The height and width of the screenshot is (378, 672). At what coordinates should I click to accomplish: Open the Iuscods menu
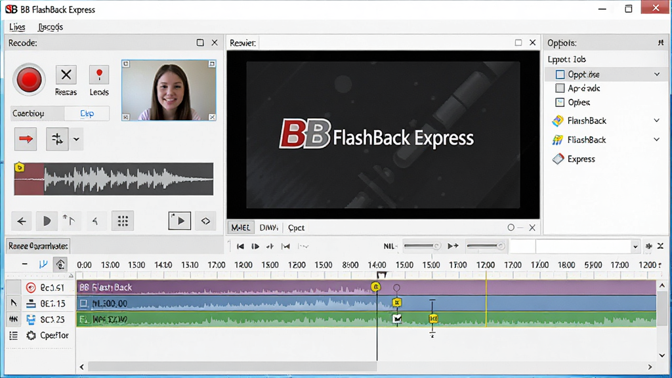(50, 27)
